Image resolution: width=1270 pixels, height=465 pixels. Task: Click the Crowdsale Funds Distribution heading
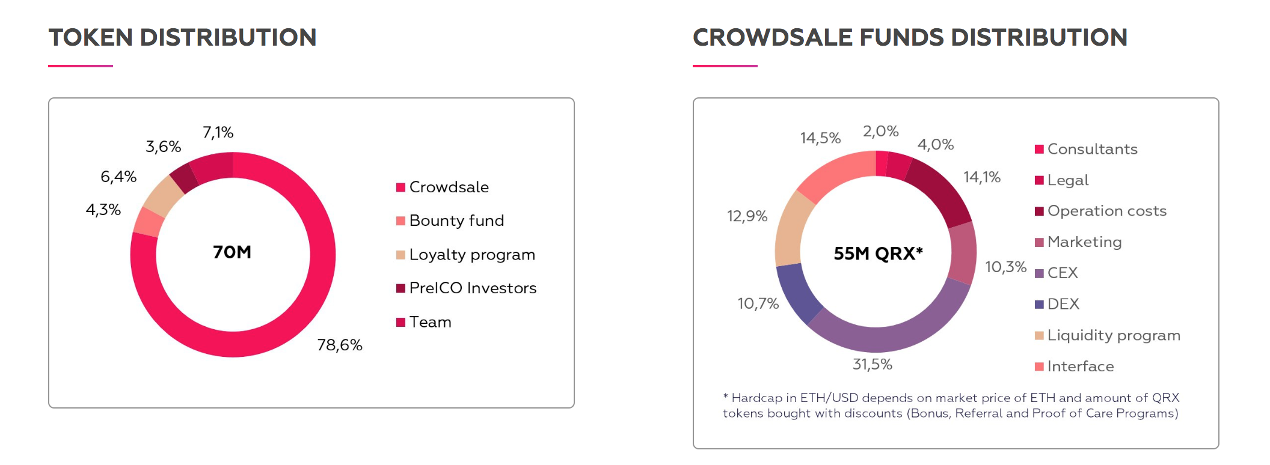[x=910, y=37]
